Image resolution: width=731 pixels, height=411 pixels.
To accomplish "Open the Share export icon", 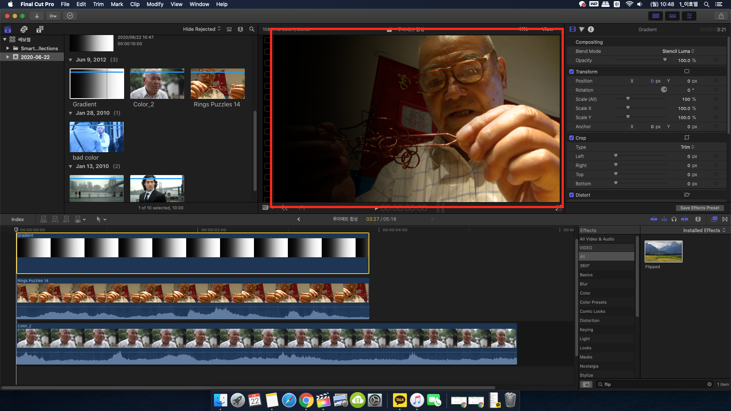I will coord(721,16).
